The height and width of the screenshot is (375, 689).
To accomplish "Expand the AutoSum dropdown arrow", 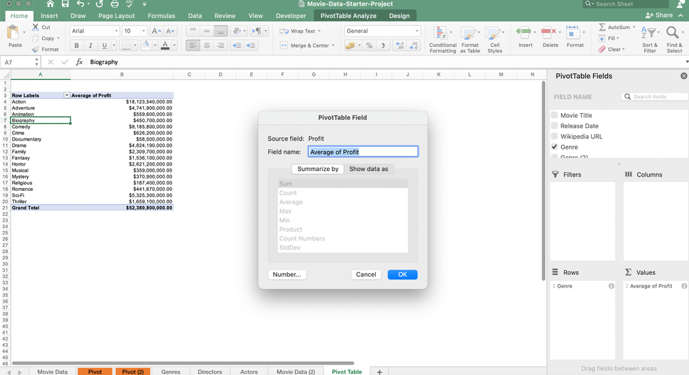I will click(634, 27).
